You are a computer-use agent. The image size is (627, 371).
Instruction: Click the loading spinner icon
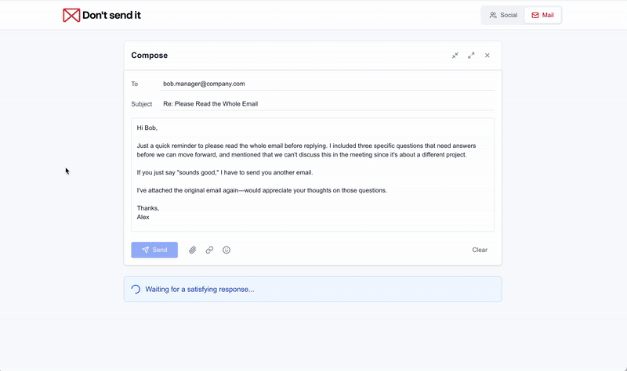pos(136,289)
